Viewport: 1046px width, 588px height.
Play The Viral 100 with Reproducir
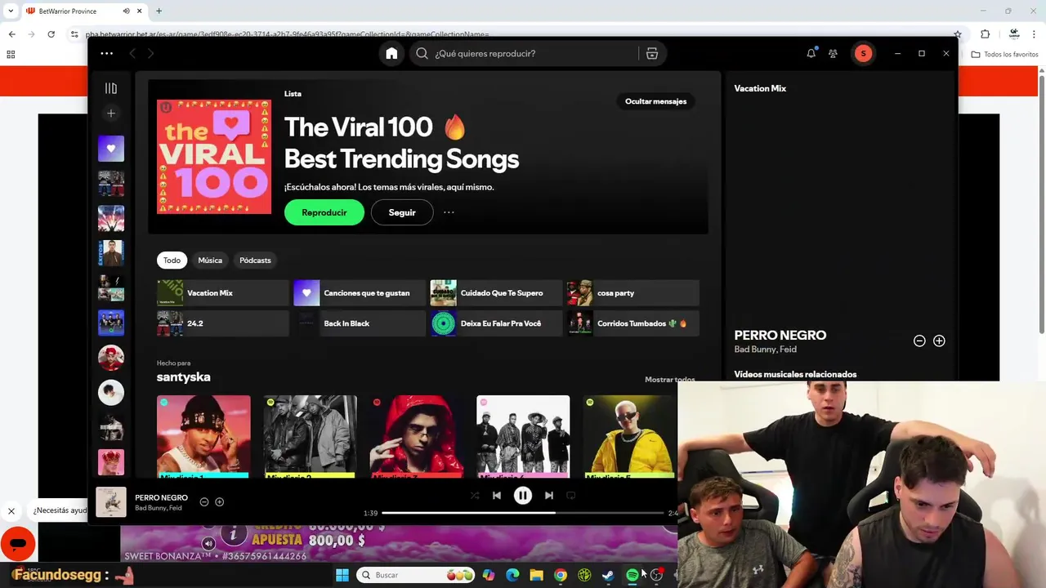pos(324,212)
